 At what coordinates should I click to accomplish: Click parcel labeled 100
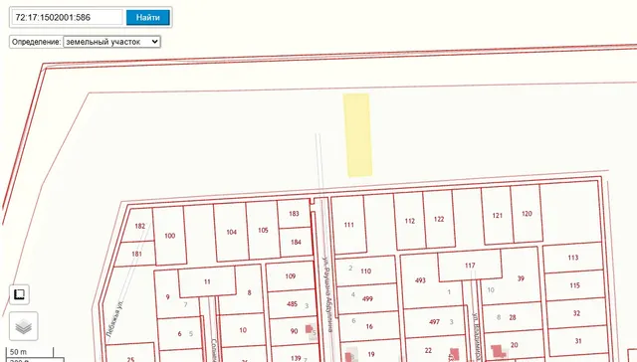pos(170,236)
